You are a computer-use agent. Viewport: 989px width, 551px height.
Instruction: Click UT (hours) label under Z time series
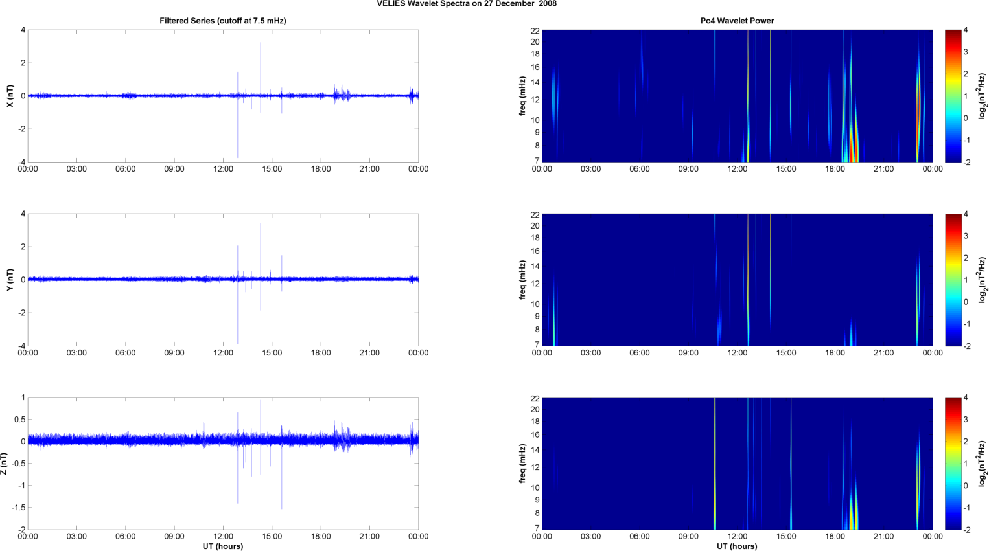222,546
